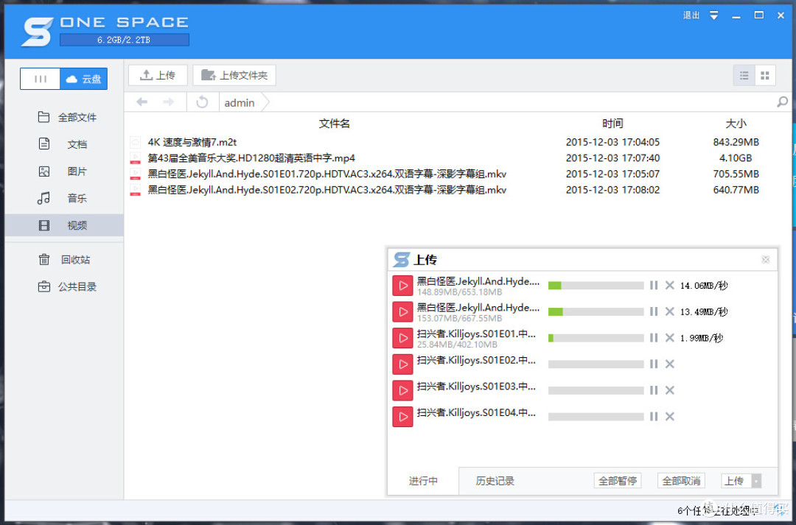Click 全部取消 cancel all button
The width and height of the screenshot is (796, 525).
681,481
